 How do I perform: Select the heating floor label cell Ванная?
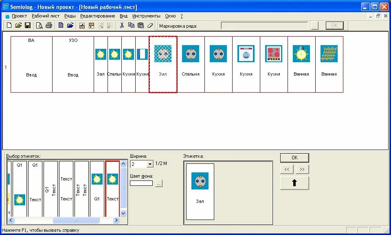329,65
